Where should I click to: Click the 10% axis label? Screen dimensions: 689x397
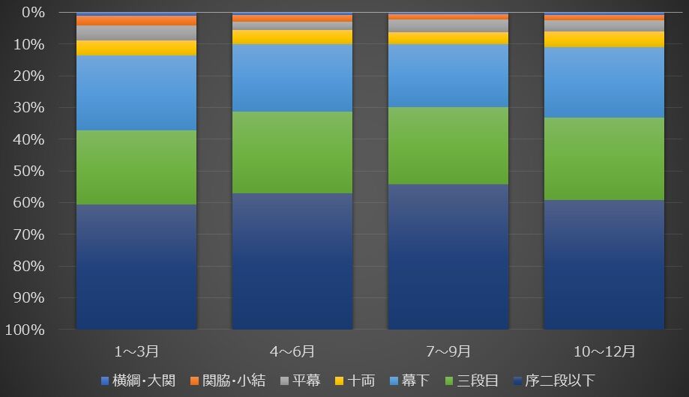(x=29, y=44)
